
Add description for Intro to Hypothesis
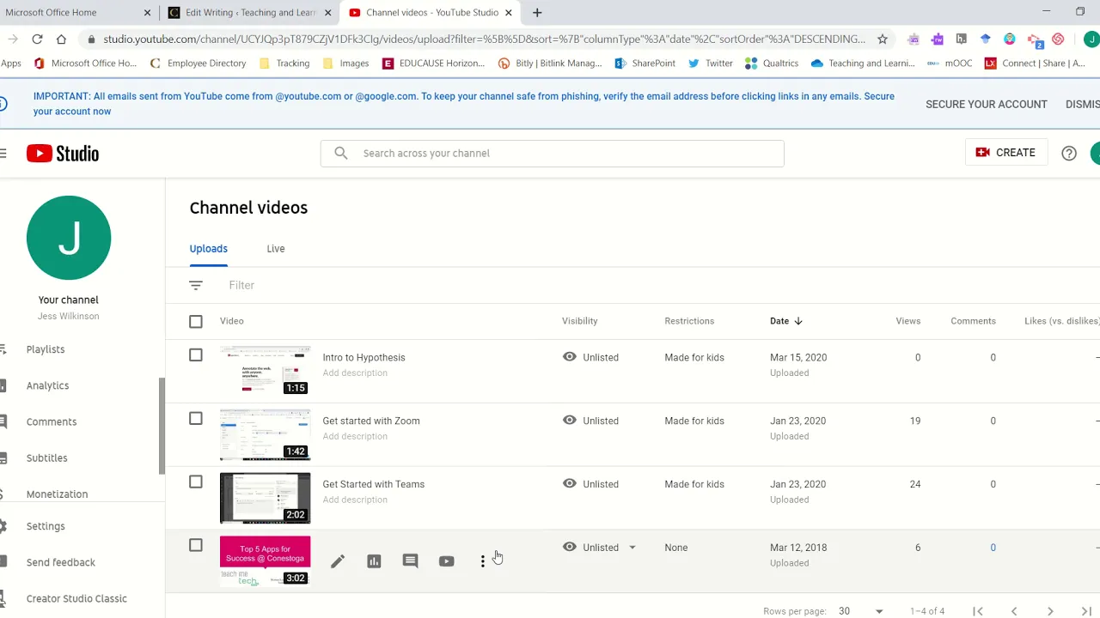click(x=355, y=373)
